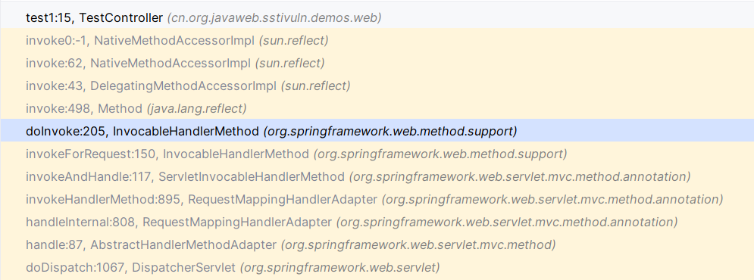754x280 pixels.
Task: Select the invokeHandlerMethod:895 RequestMappingHandlerAdapter frame
Action: [377, 199]
